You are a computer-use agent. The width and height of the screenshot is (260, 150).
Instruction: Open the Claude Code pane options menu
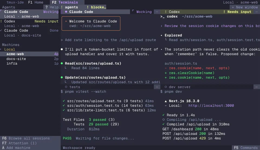click(x=157, y=12)
